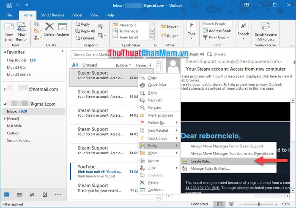The image size is (296, 208).
Task: Click the Normal view icon in status bar
Action: (x=219, y=204)
